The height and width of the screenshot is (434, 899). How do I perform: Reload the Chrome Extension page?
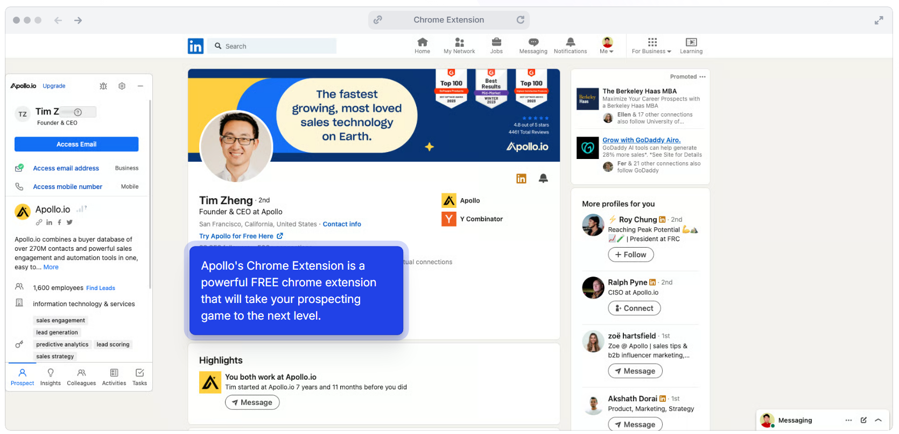click(521, 20)
